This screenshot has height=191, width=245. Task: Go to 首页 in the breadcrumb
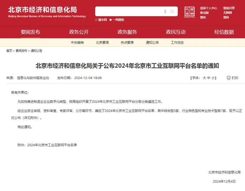[9, 51]
